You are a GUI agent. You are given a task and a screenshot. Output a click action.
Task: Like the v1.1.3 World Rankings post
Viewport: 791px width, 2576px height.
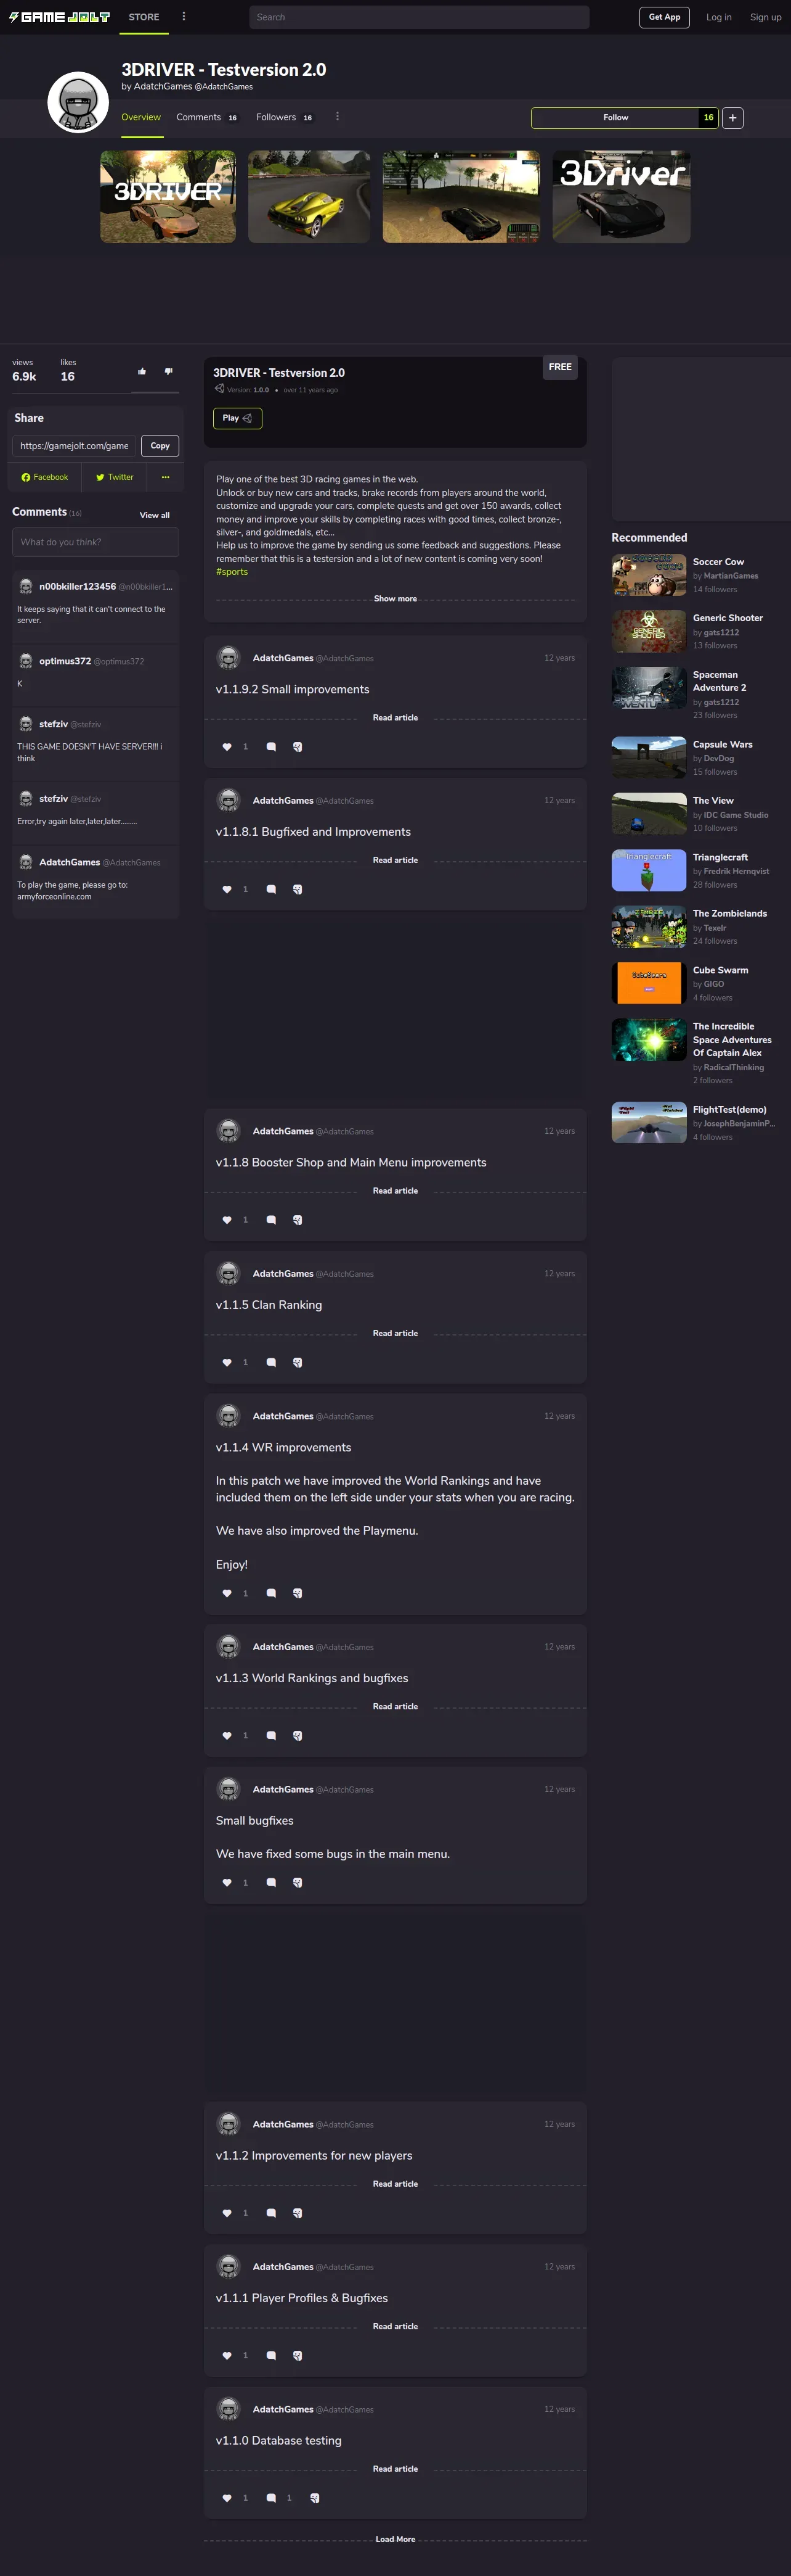pos(227,1735)
